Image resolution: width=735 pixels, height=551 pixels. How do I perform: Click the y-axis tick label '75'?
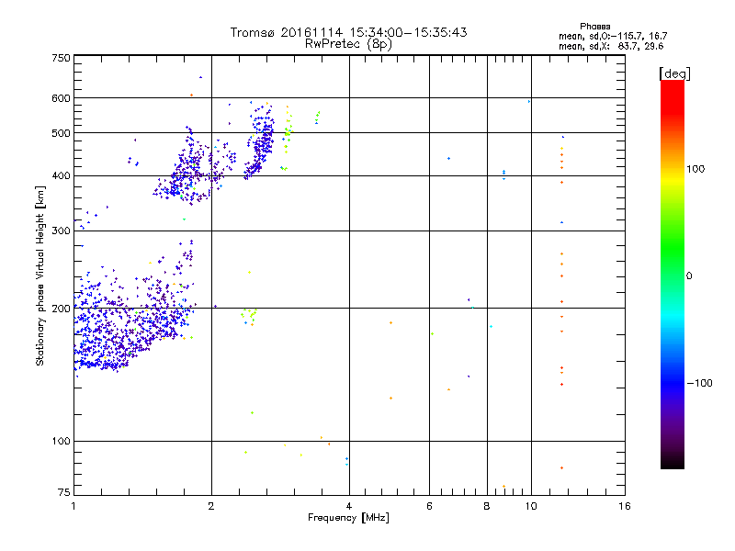[x=64, y=492]
